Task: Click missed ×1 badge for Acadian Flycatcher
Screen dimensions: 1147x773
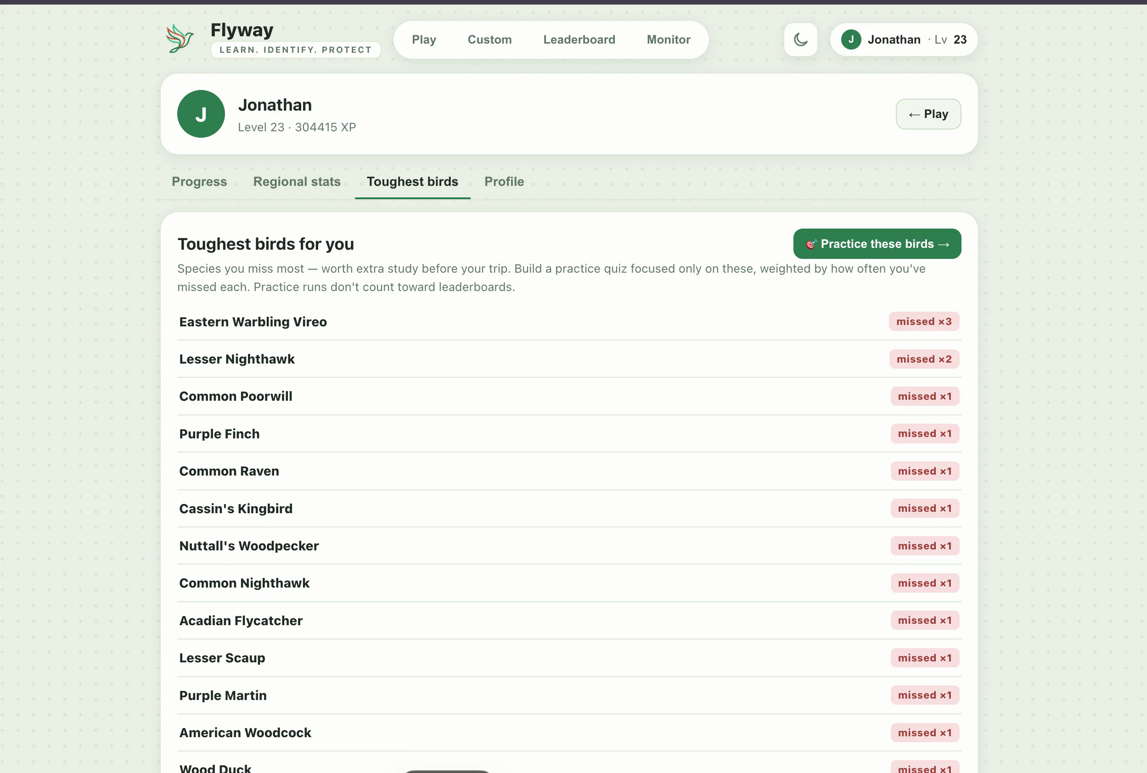Action: point(925,620)
